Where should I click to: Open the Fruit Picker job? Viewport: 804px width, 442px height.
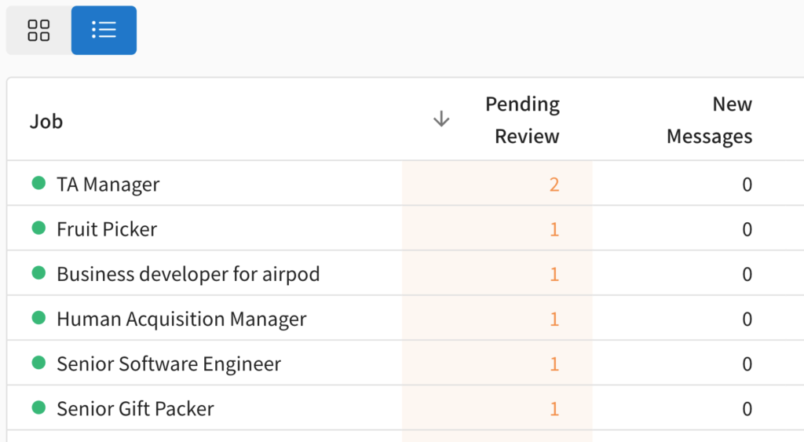click(107, 229)
